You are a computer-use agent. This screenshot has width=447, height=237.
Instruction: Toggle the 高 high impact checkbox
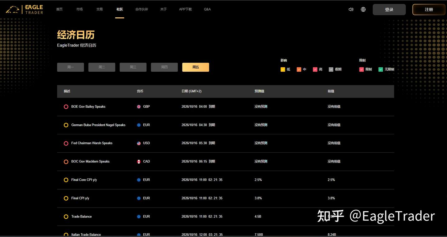315,69
